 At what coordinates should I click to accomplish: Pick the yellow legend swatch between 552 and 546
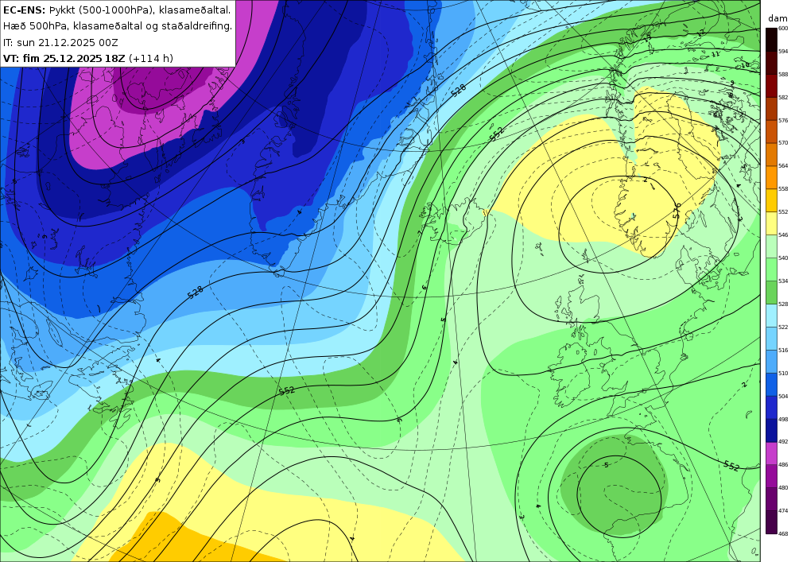click(x=770, y=223)
